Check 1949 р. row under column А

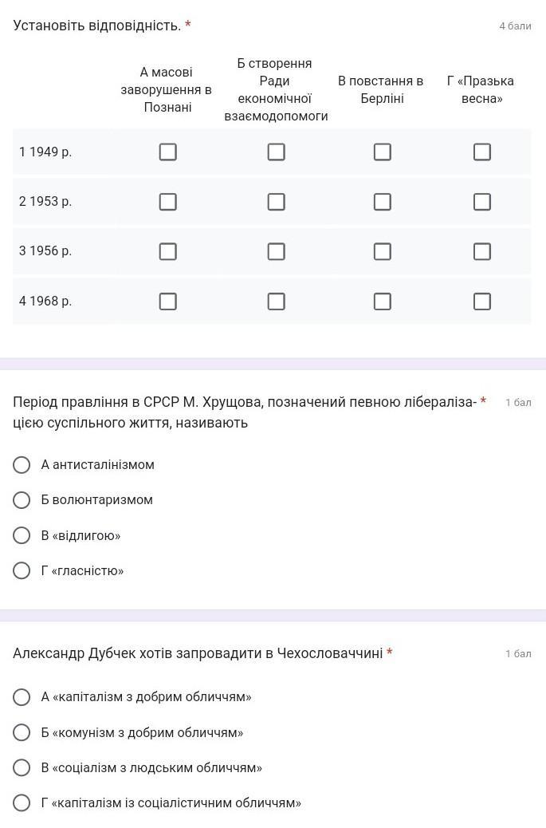pyautogui.click(x=167, y=152)
